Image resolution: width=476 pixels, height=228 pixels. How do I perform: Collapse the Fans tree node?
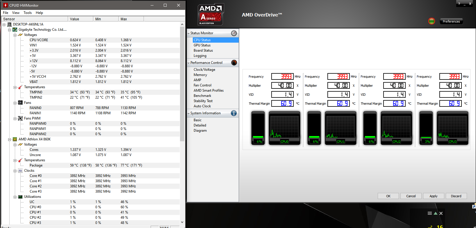click(x=15, y=103)
